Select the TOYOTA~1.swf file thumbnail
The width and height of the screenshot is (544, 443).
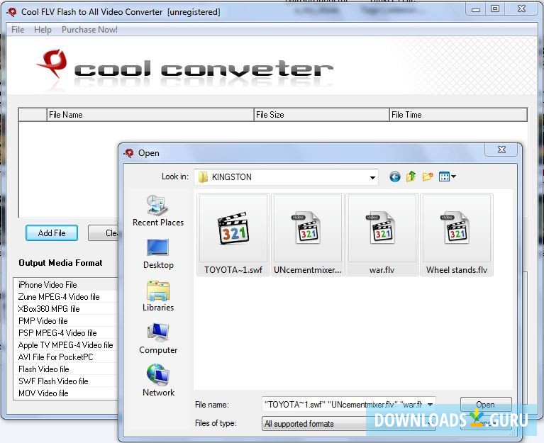[x=233, y=235]
